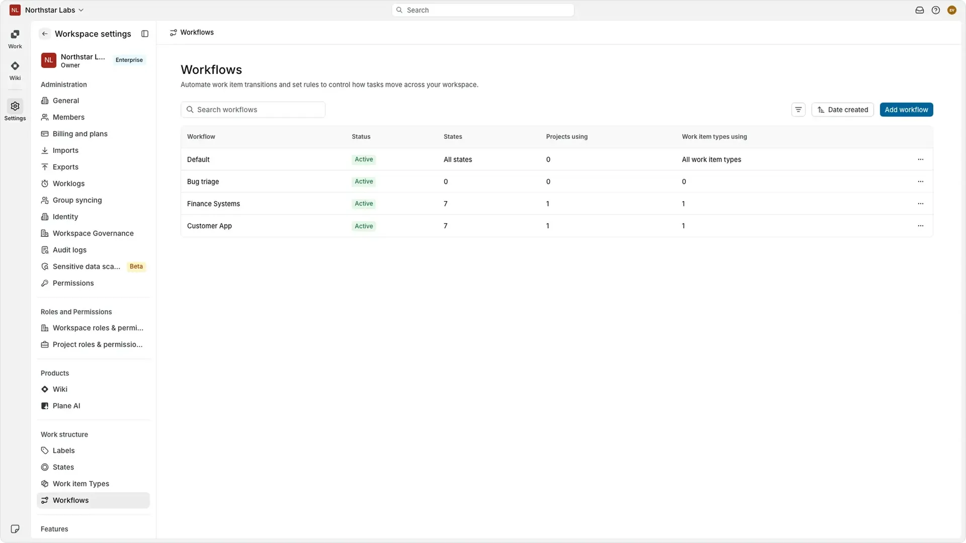Open the user avatar in top right
Screen dimensions: 966x543
(952, 10)
